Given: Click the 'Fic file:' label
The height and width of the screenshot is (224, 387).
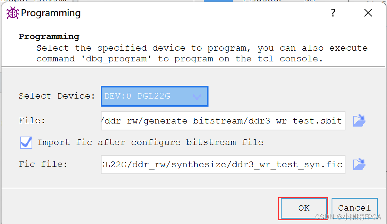Looking at the screenshot, I should [x=43, y=165].
